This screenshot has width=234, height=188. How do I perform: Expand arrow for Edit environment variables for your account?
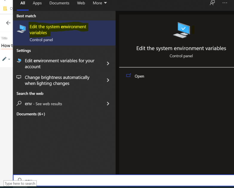(108, 64)
